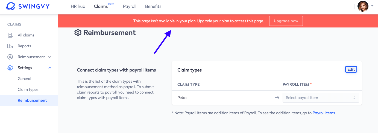Switch to the Payroll menu
The height and width of the screenshot is (133, 378).
point(130,6)
